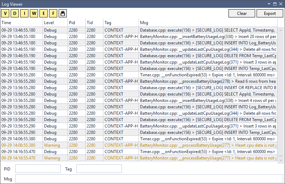285x184 pixels.
Task: Sort by the Time column header
Action: (21, 23)
